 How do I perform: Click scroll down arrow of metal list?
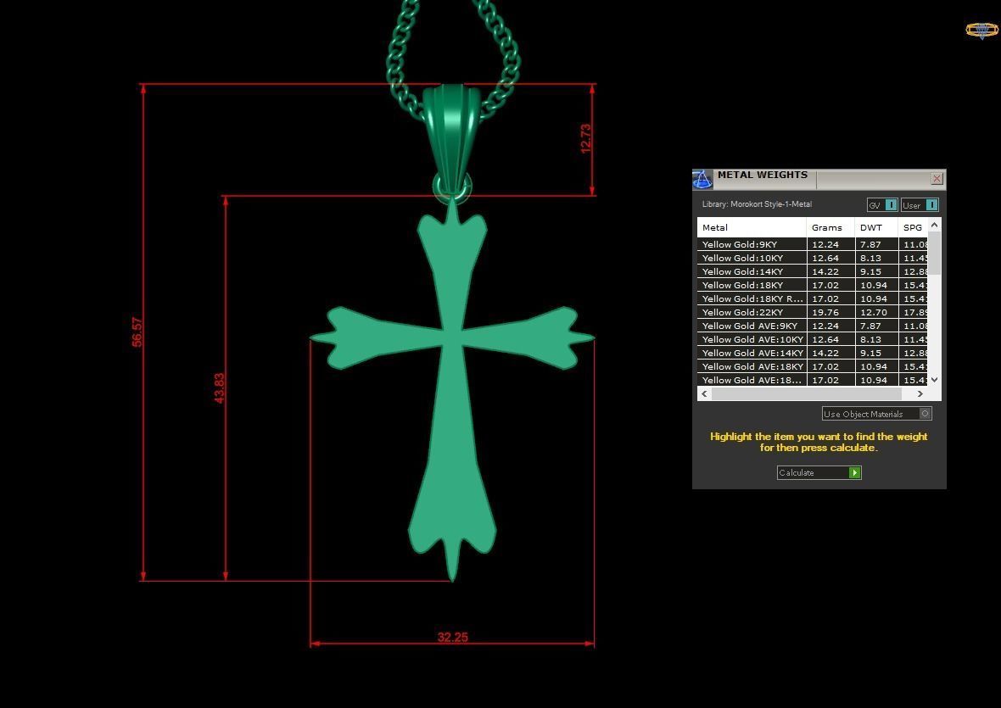point(935,380)
